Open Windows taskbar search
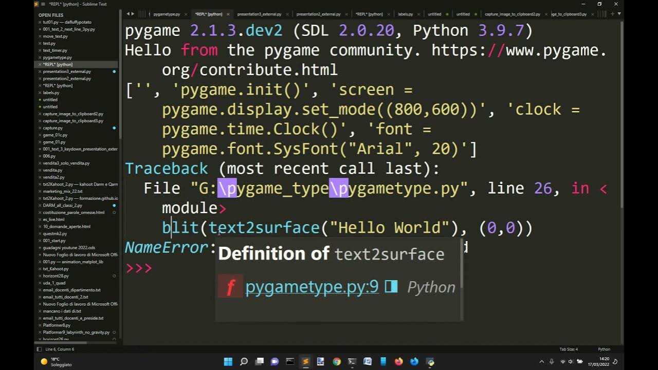The height and width of the screenshot is (370, 658). coord(244,361)
